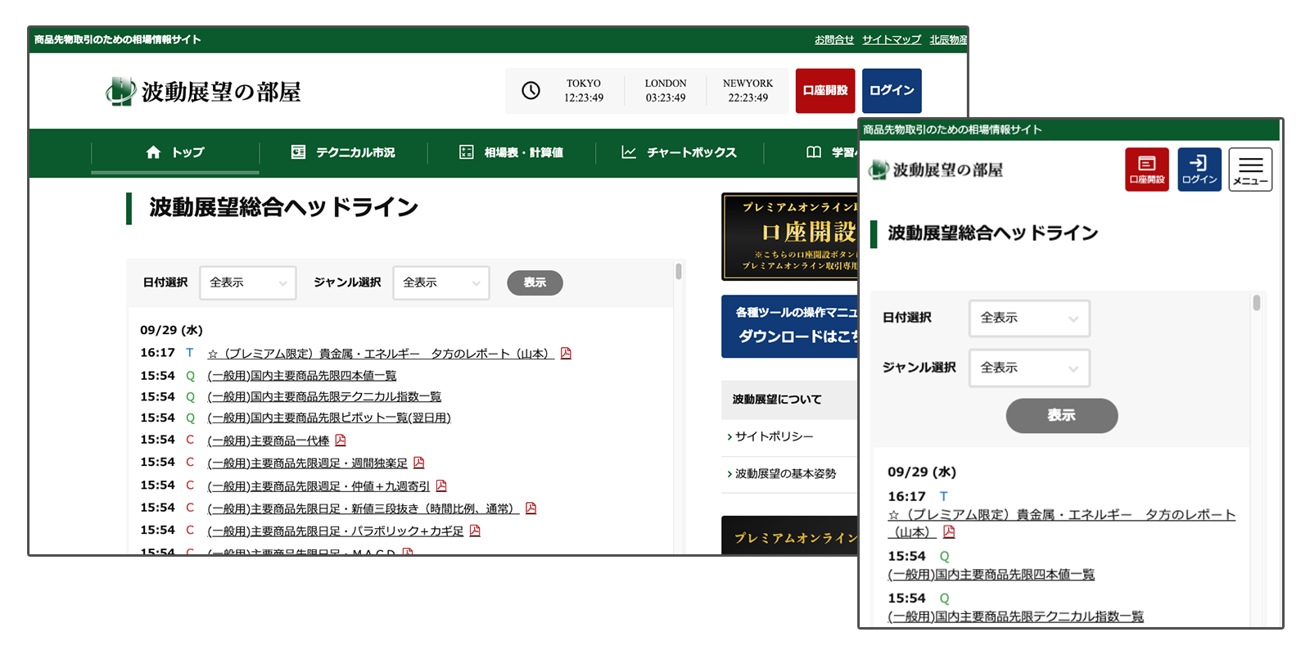This screenshot has width=1310, height=655.
Task: Open the お問合せ link in top bar
Action: pyautogui.click(x=834, y=39)
